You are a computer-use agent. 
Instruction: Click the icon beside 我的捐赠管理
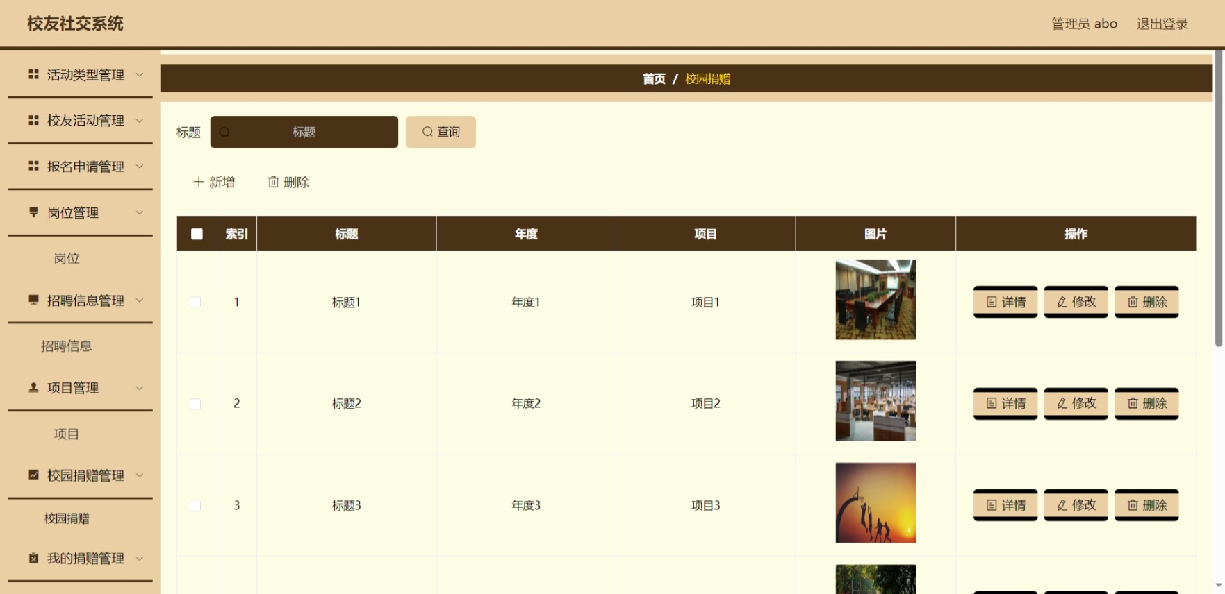point(33,558)
